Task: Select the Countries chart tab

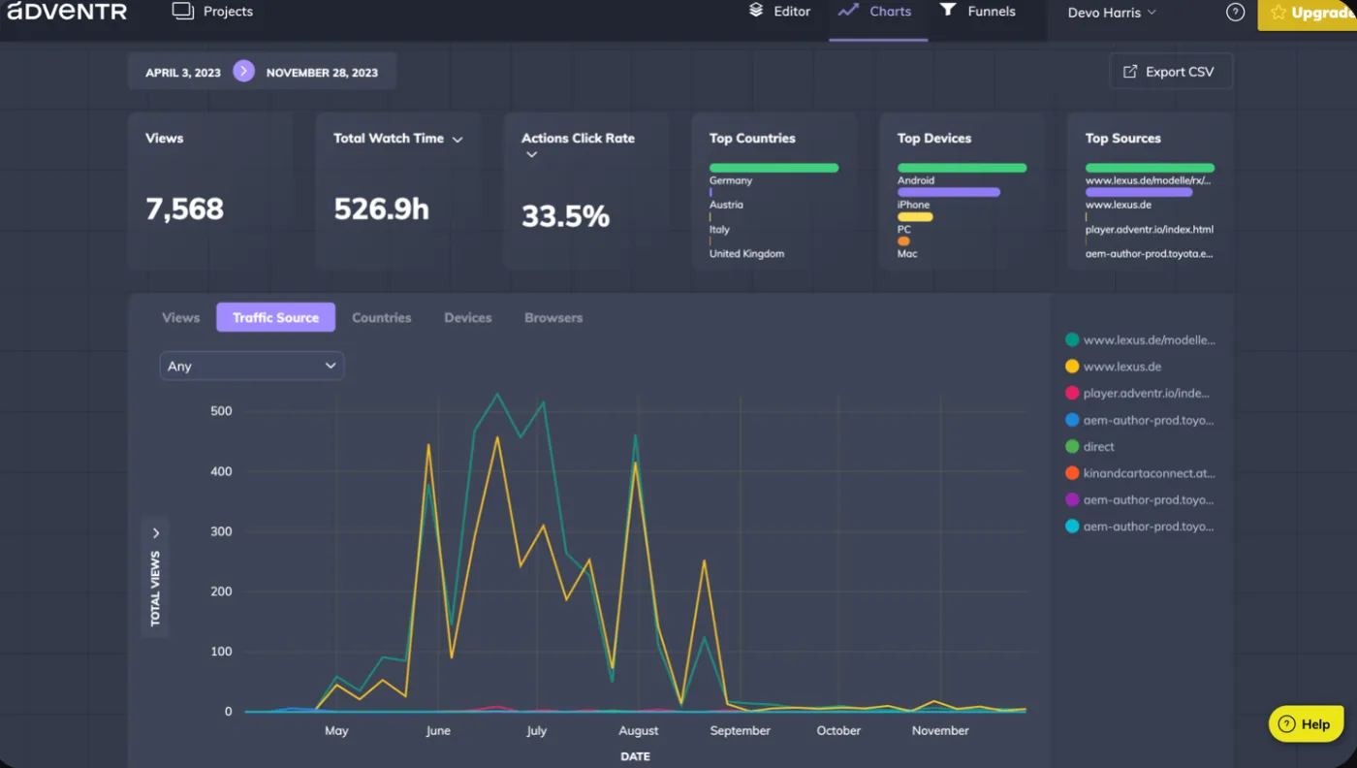Action: point(382,317)
